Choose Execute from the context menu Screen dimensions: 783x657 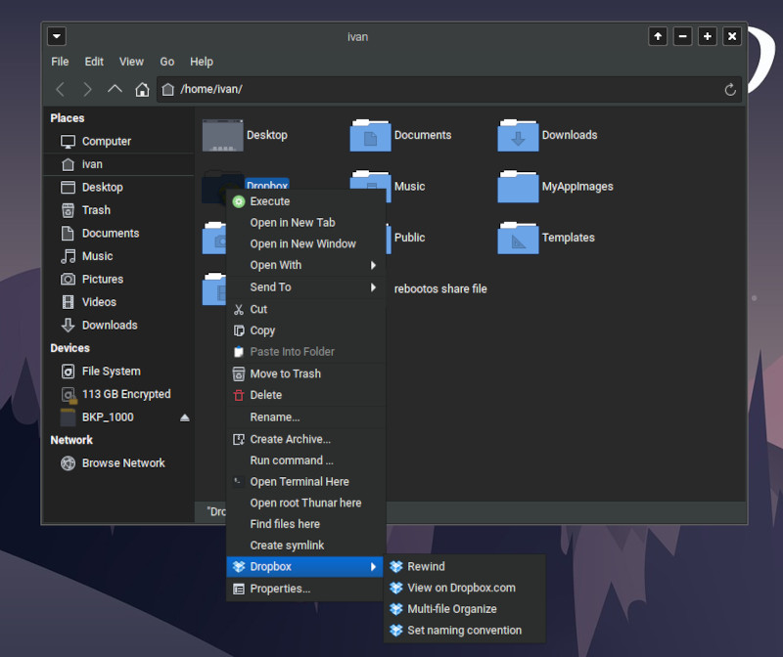click(305, 201)
